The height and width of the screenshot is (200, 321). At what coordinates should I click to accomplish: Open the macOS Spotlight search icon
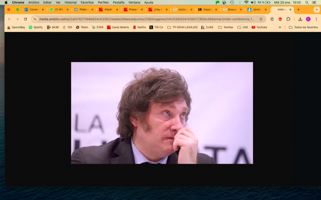(x=307, y=2)
